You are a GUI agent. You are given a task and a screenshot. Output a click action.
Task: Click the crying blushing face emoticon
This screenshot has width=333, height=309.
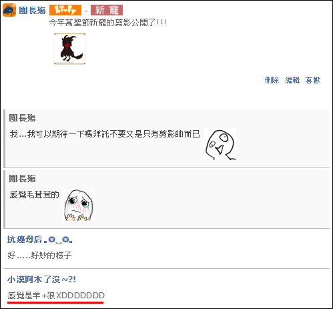coord(79,205)
